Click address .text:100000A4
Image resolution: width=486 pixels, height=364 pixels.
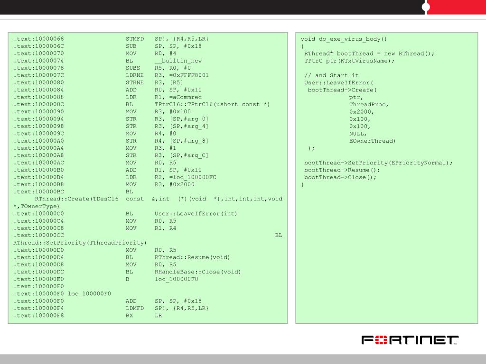[39, 148]
